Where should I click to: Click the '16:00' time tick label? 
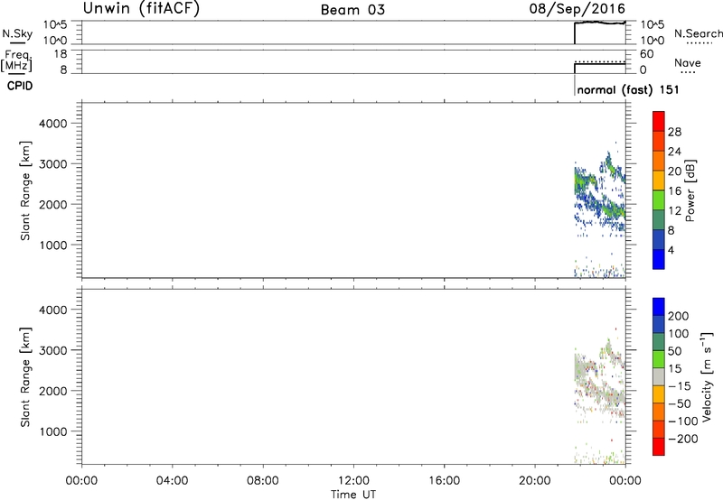point(444,481)
